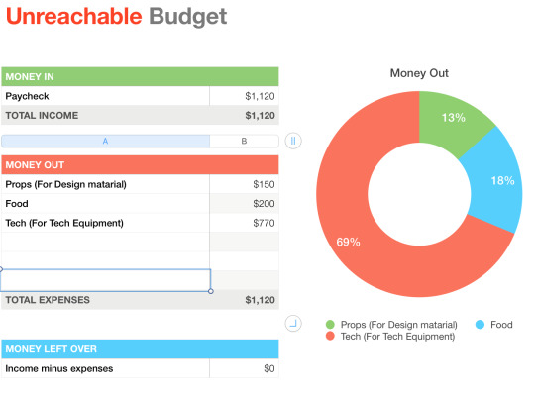The image size is (535, 393).
Task: Click the Paycheck amount cell $1,120
Action: click(x=244, y=96)
